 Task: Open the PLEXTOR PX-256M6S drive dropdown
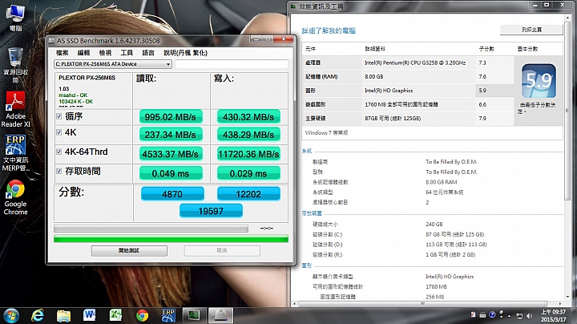113,64
